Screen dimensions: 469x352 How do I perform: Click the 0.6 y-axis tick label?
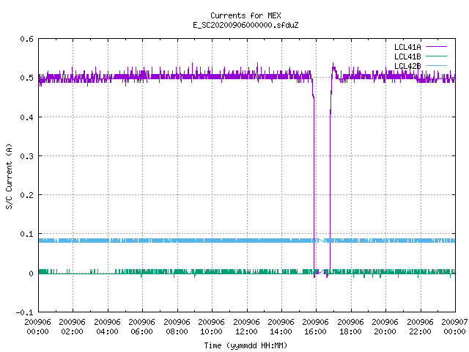(x=26, y=39)
